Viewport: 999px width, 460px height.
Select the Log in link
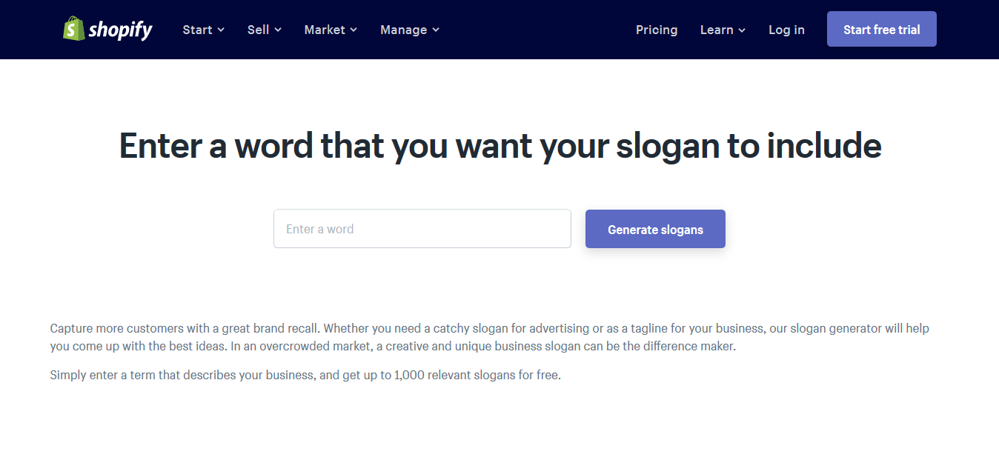[x=786, y=30]
